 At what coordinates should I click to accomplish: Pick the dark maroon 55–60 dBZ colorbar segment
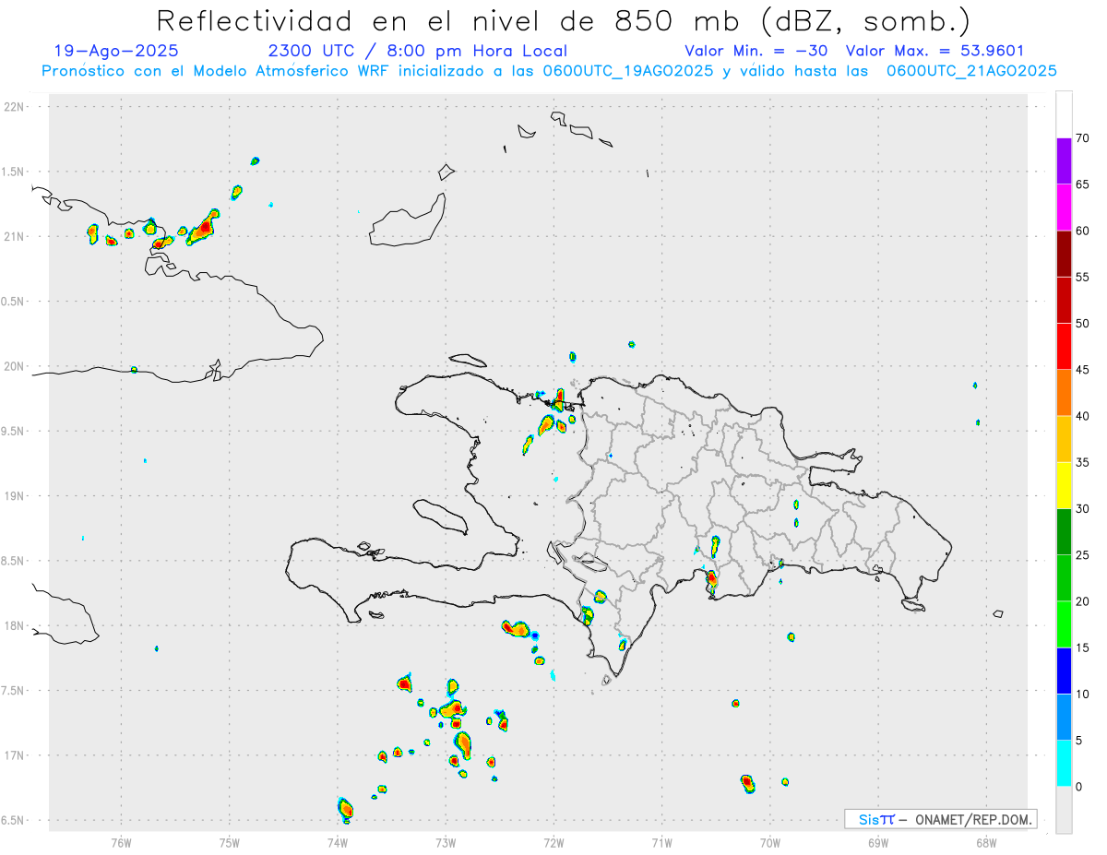coord(1064,254)
